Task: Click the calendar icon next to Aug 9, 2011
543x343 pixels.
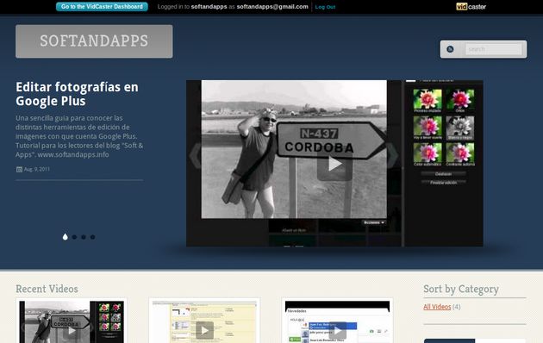Action: pyautogui.click(x=19, y=169)
